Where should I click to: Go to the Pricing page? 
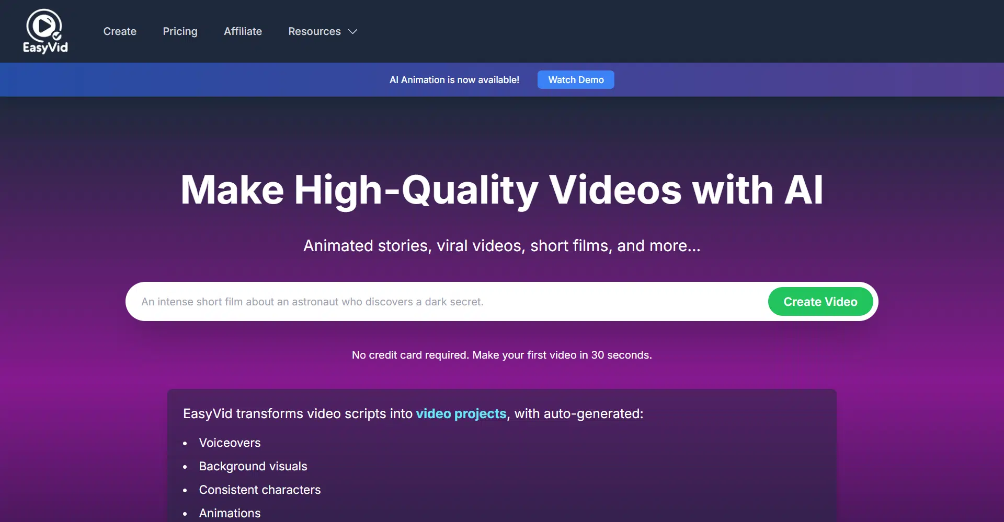point(180,31)
